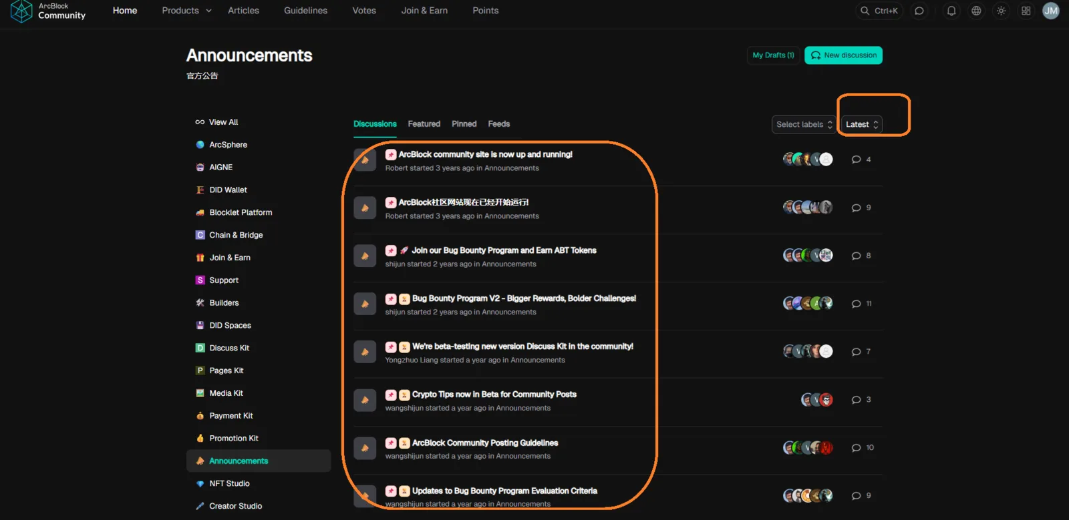Screen dimensions: 1069x520
Task: Select the Support board icon
Action: [x=200, y=280]
